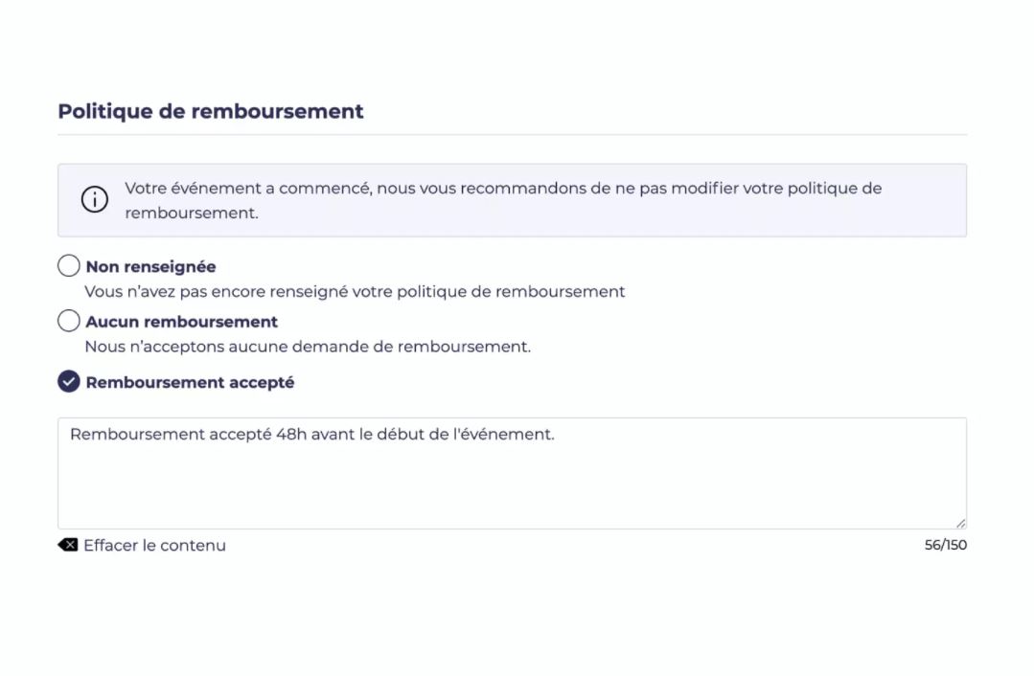Click the divider line under the heading
1034x676 pixels.
(512, 135)
